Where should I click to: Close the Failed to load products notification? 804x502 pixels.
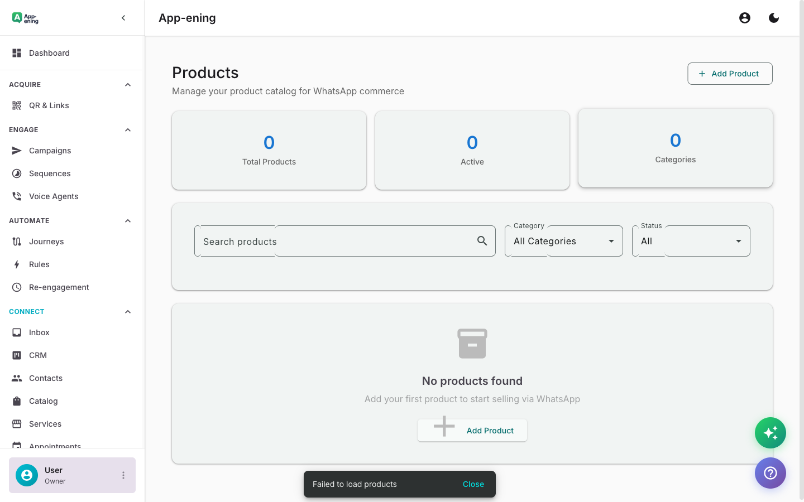(x=473, y=484)
